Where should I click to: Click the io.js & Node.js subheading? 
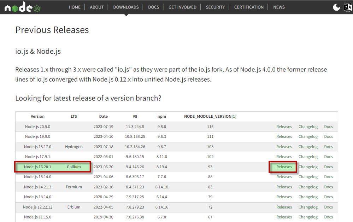click(x=38, y=51)
